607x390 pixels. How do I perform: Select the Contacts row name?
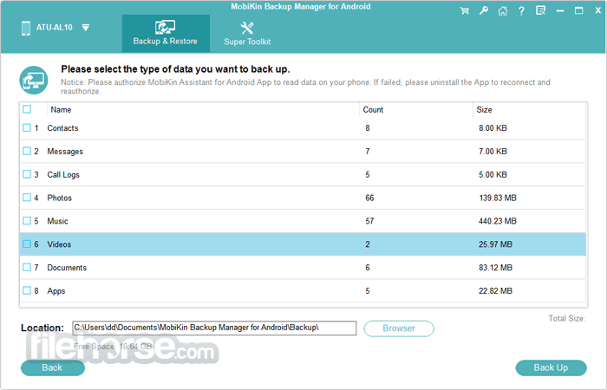(x=62, y=128)
